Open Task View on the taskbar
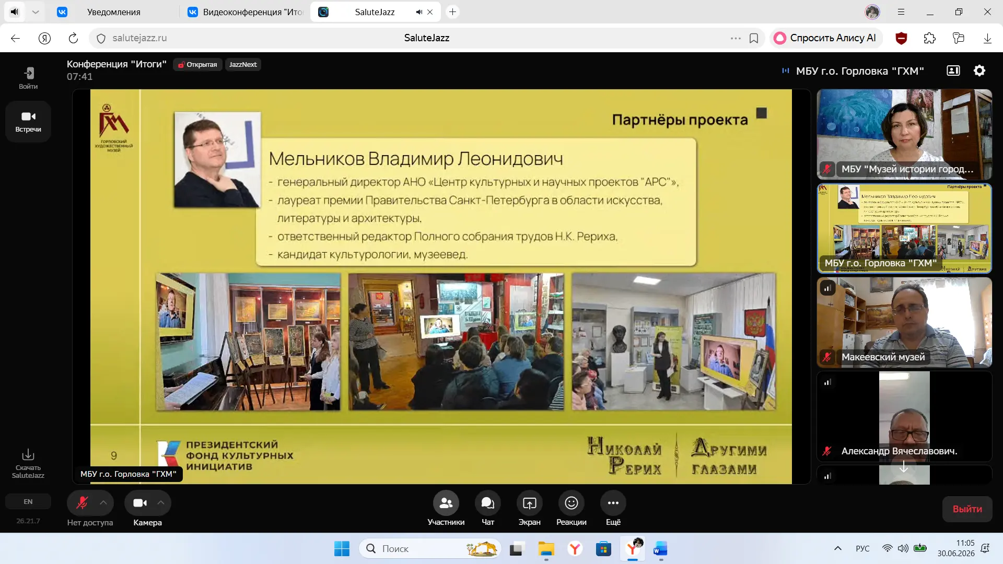 517,549
